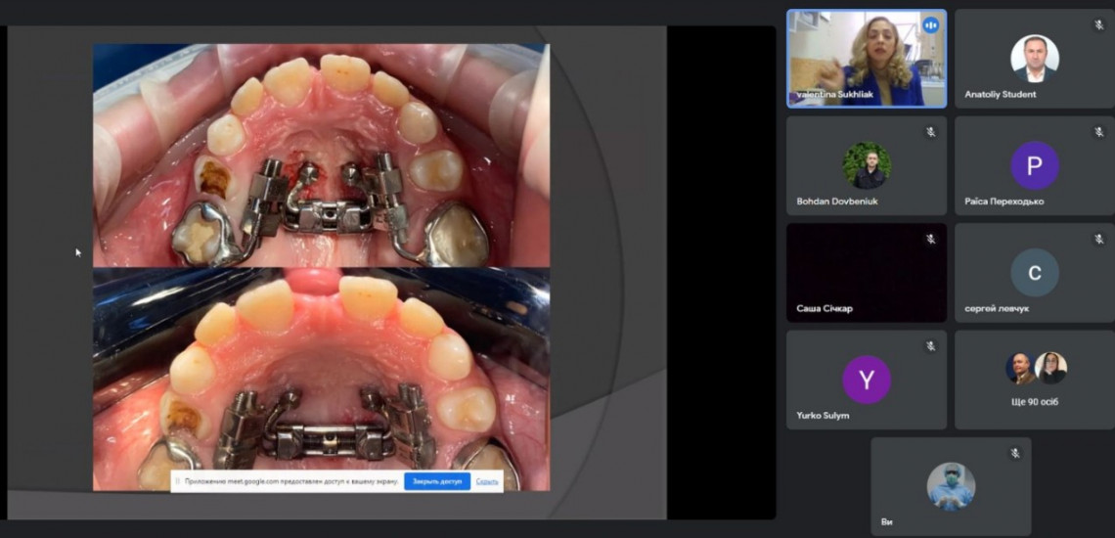Viewport: 1115px width, 538px height.
Task: Click muted mic icon on Раїса Переходько tile
Action: [x=1098, y=132]
